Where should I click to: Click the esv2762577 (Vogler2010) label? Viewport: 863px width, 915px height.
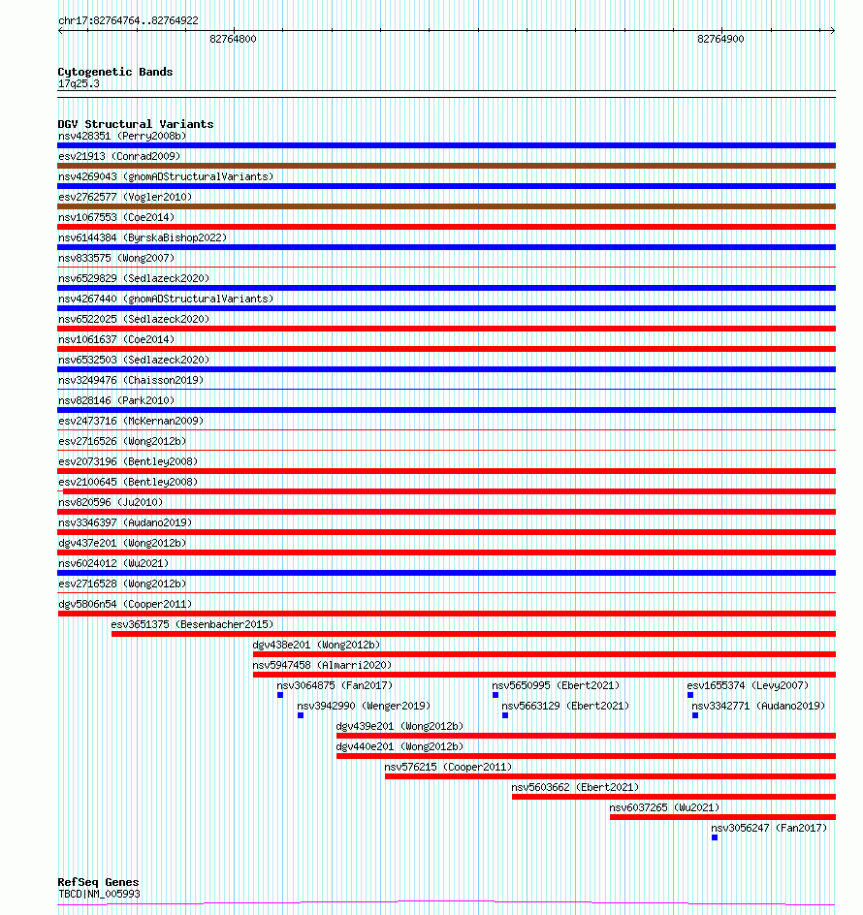tap(125, 197)
